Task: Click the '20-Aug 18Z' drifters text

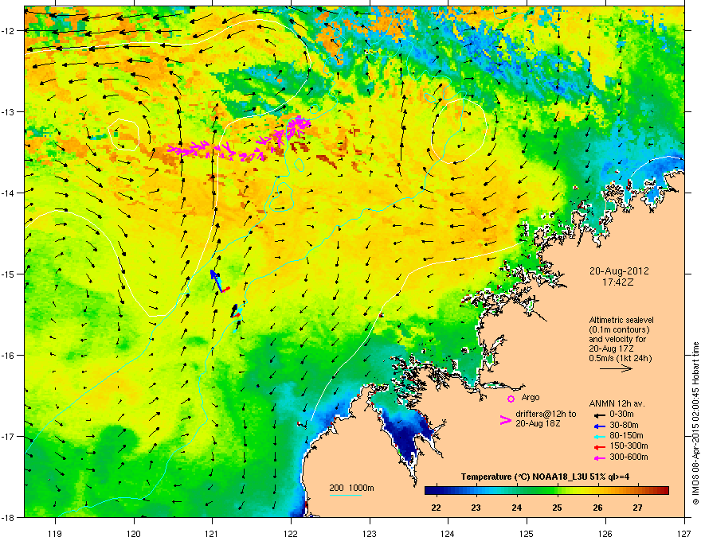Action: 538,423
